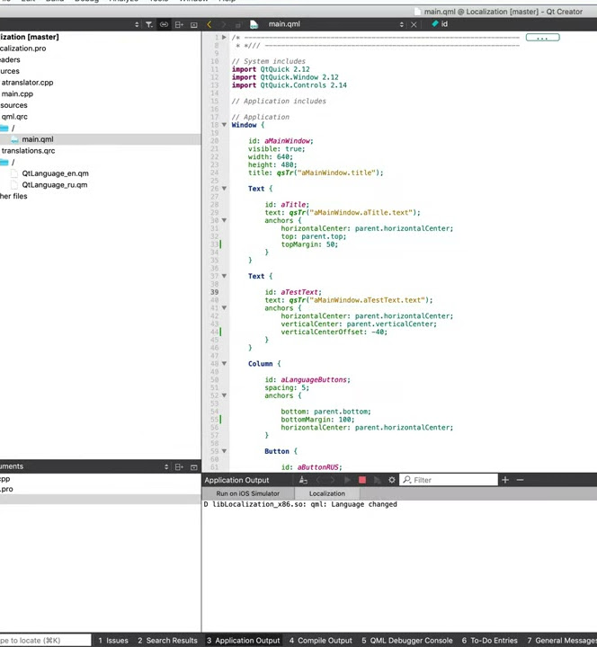Select qml.qrc resource file
597x647 pixels.
14,116
